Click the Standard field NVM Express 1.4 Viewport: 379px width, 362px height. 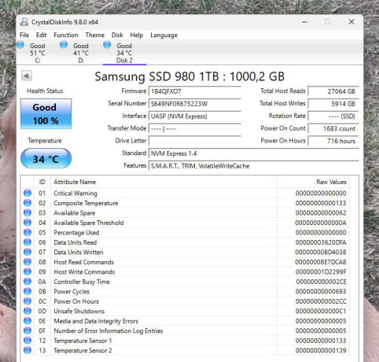click(x=253, y=153)
